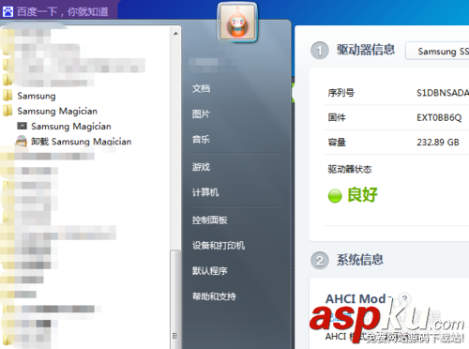469x349 pixels.
Task: Open 计算机 from Start menu
Action: 205,192
